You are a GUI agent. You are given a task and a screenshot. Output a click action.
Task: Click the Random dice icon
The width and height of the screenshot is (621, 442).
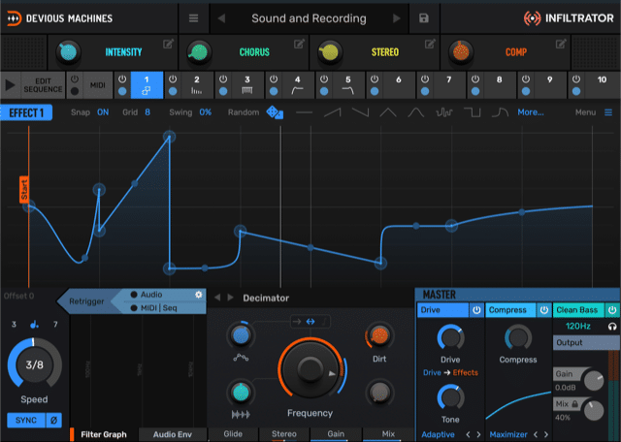(275, 112)
